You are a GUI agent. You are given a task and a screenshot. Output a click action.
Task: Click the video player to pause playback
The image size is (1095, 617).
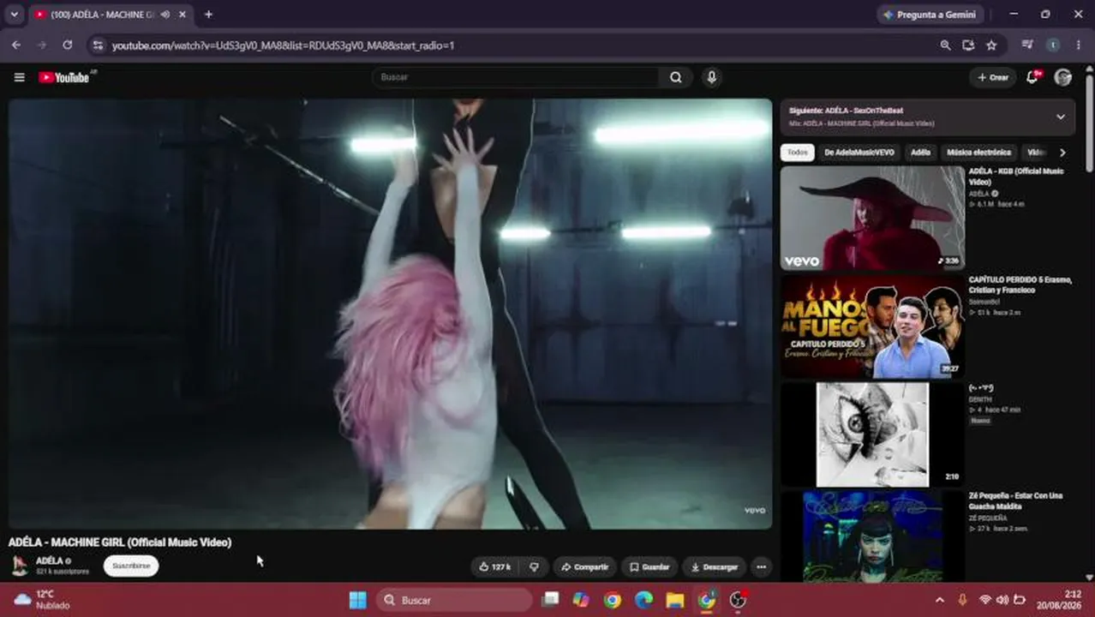(390, 314)
